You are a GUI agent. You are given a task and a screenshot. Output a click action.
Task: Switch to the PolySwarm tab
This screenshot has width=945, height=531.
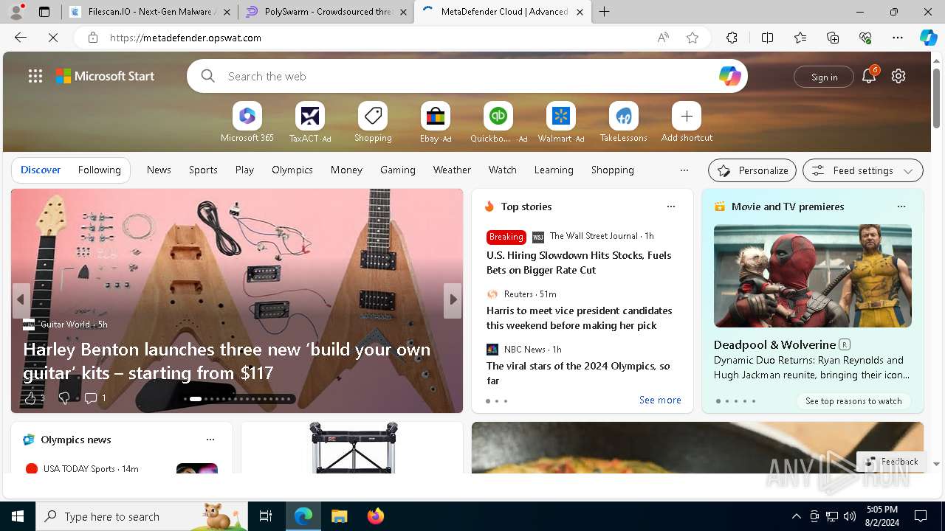pos(326,12)
